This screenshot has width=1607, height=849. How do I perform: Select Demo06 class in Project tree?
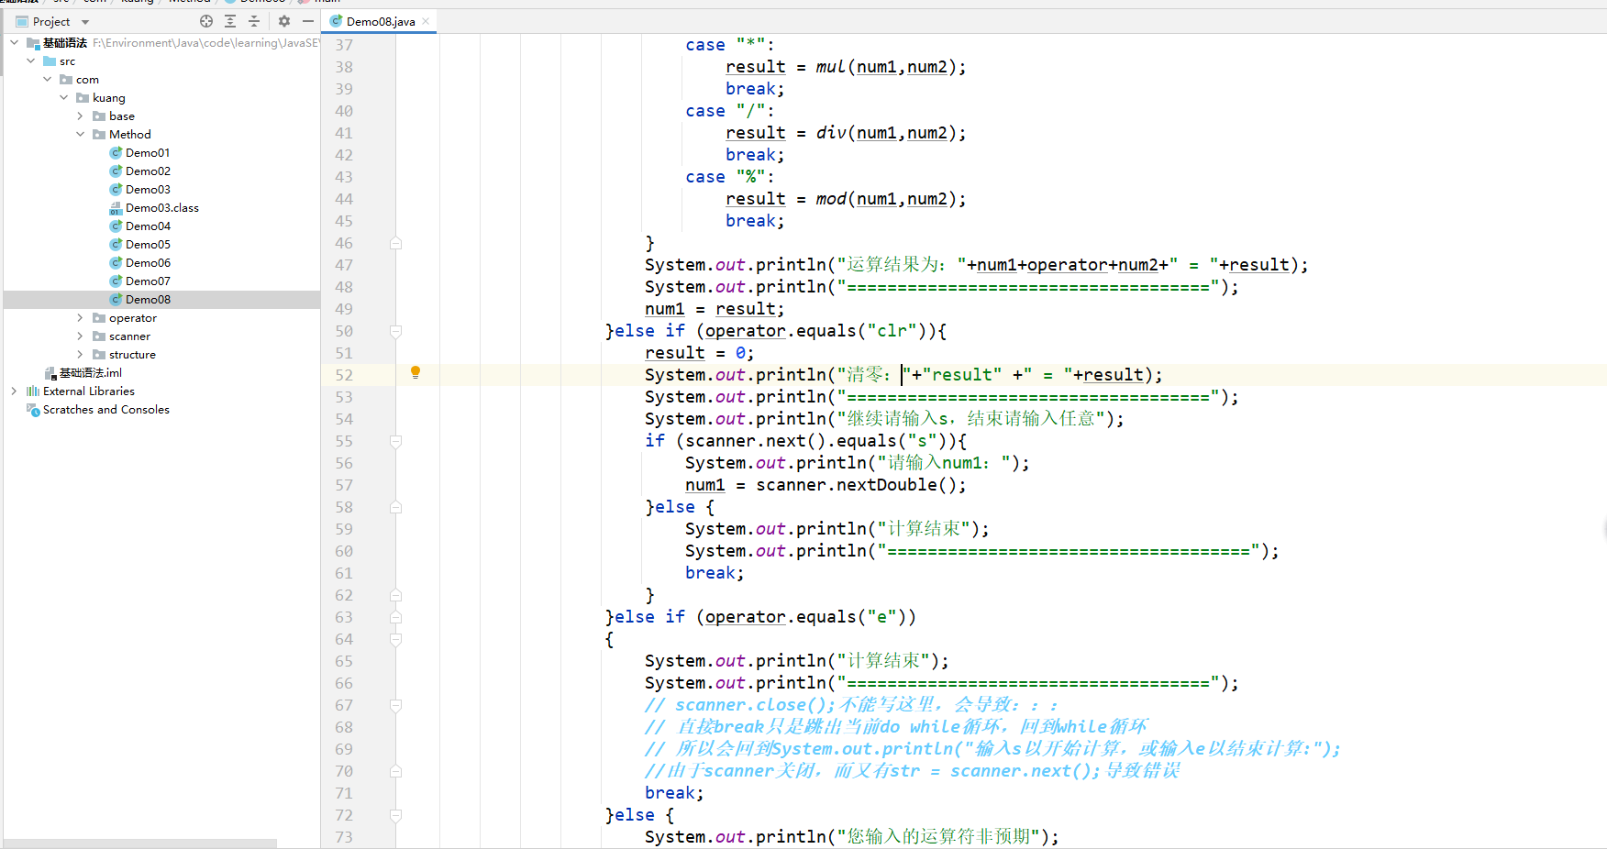148,263
